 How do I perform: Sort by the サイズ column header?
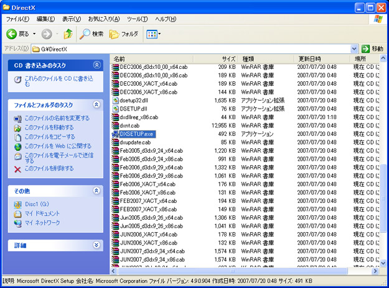click(x=216, y=59)
